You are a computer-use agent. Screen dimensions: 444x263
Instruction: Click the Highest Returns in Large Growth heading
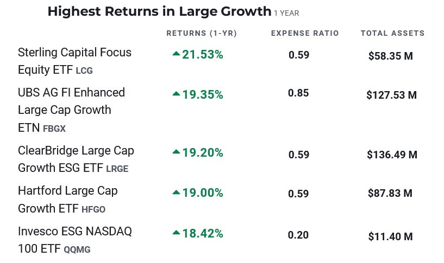point(159,11)
